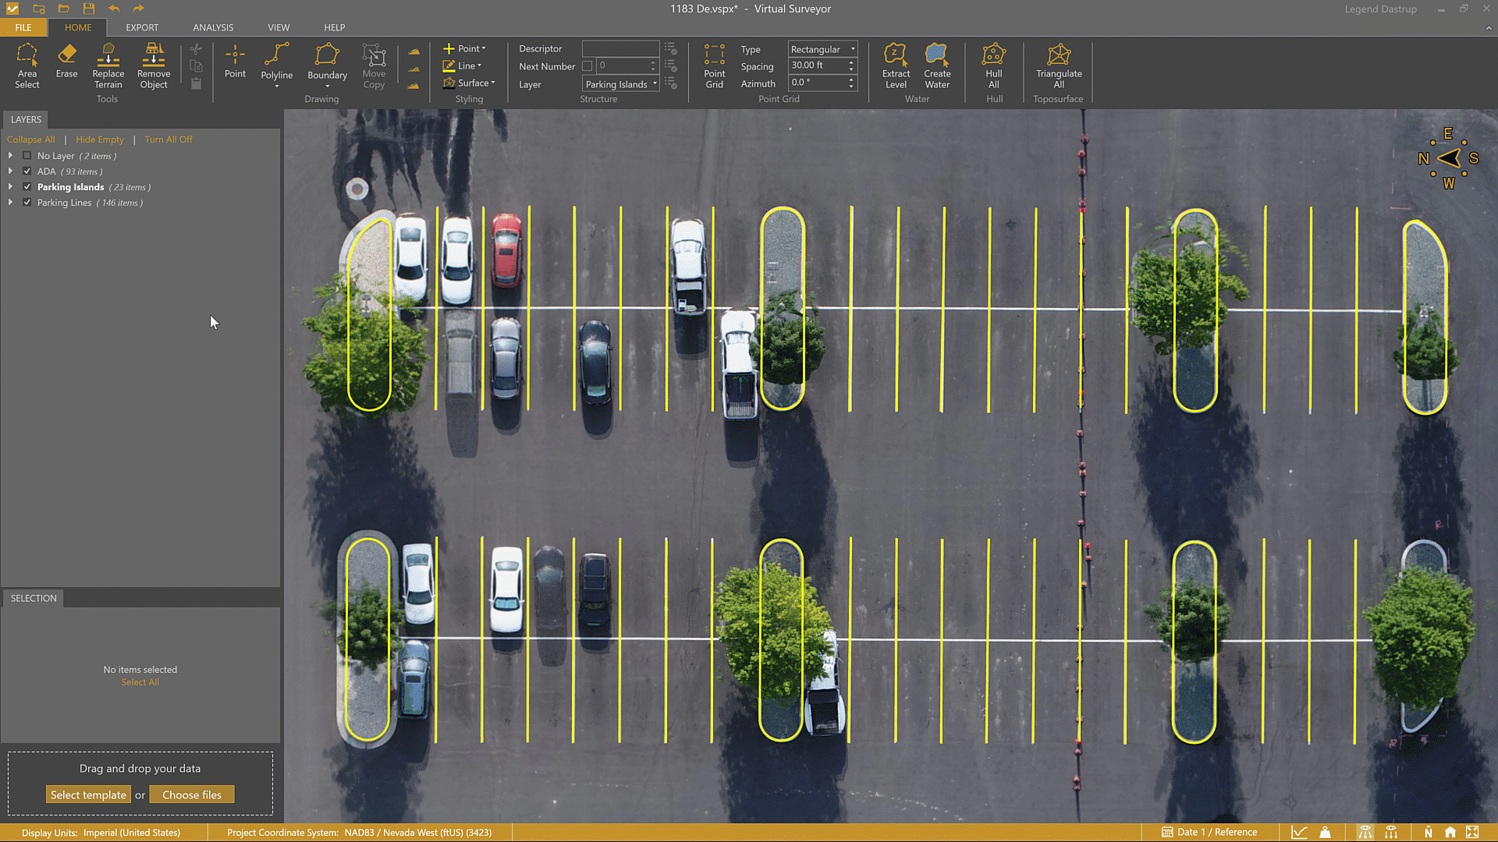Select the Boundary drawing tool
Image resolution: width=1498 pixels, height=842 pixels.
(x=327, y=62)
